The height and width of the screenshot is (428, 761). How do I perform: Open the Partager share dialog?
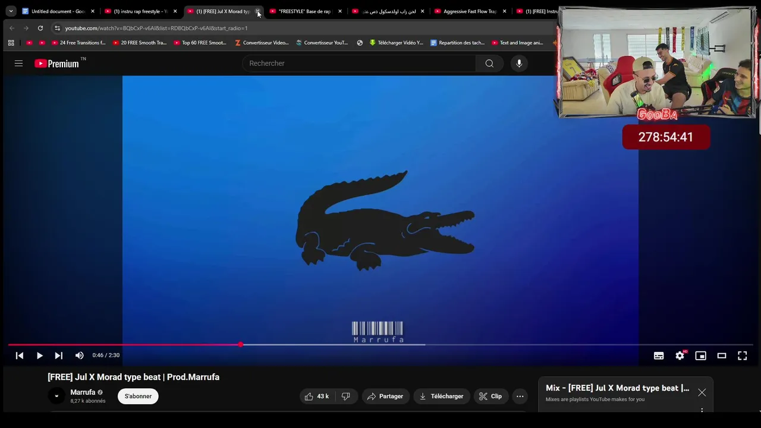pos(385,396)
